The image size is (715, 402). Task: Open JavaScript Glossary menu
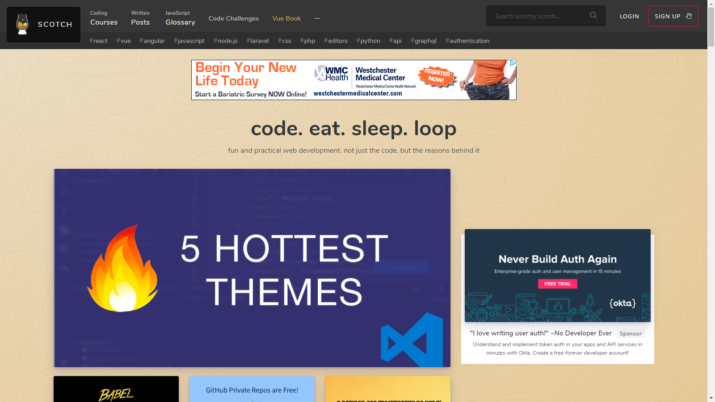(180, 18)
